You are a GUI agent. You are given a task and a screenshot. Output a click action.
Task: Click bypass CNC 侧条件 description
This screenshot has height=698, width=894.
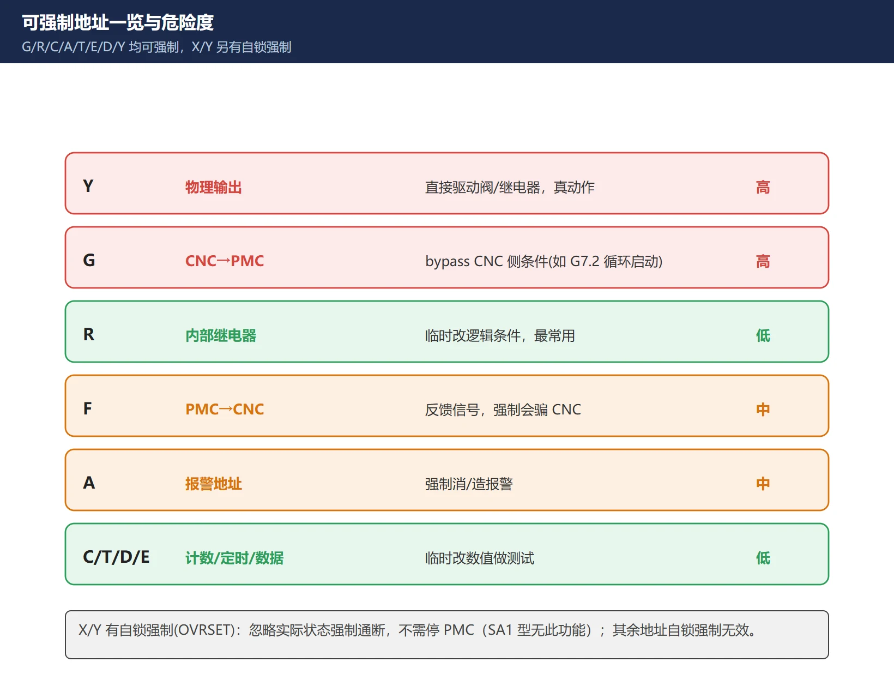[x=544, y=261]
